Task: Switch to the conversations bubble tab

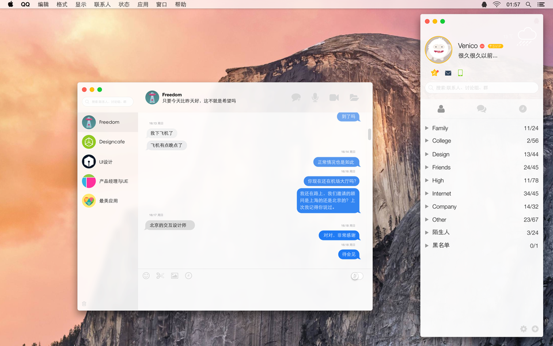Action: [x=482, y=109]
